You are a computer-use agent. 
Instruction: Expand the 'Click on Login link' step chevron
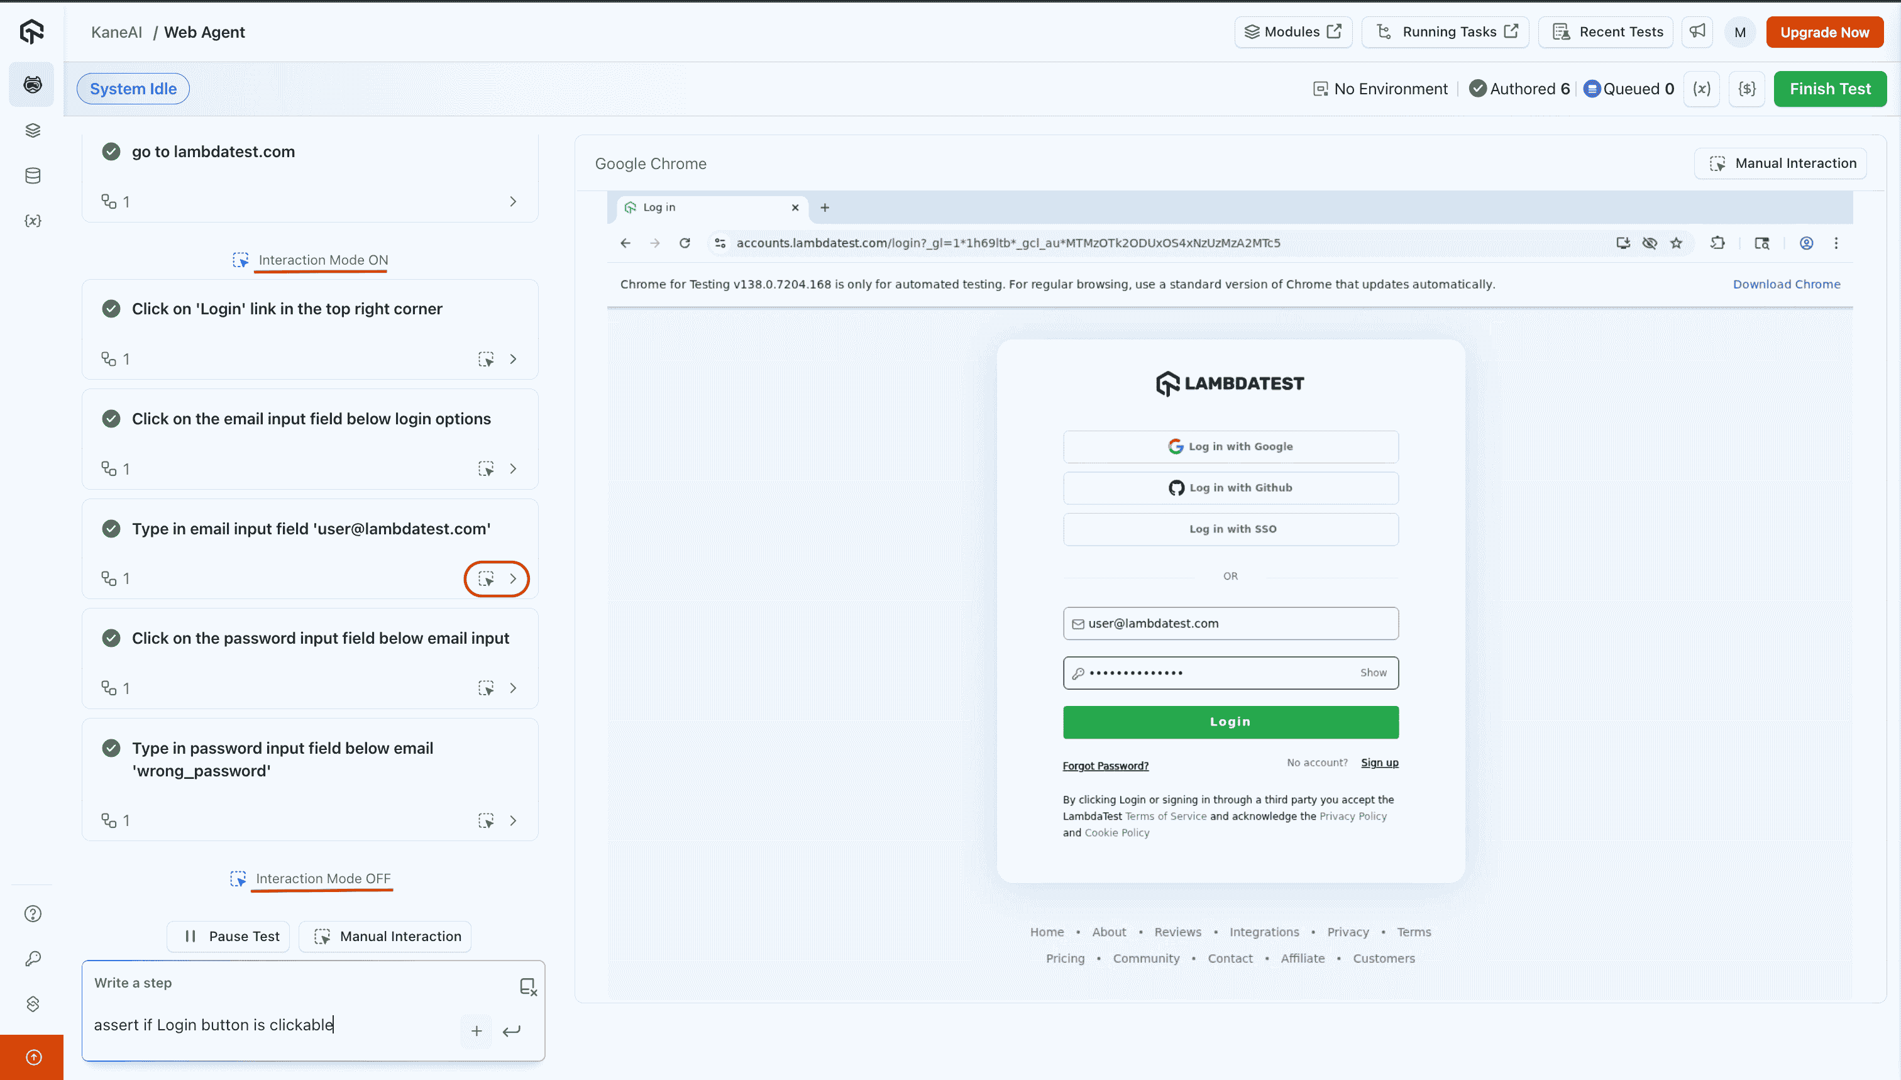click(x=512, y=359)
